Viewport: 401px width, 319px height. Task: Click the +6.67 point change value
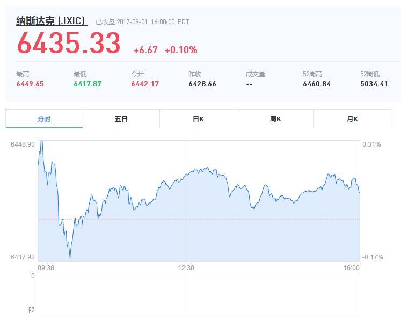pyautogui.click(x=145, y=50)
